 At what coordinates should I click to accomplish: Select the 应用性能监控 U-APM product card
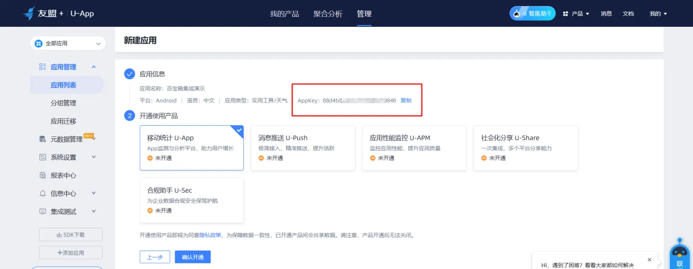(x=414, y=148)
